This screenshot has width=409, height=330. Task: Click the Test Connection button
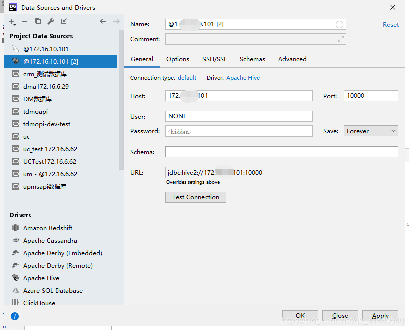point(195,197)
